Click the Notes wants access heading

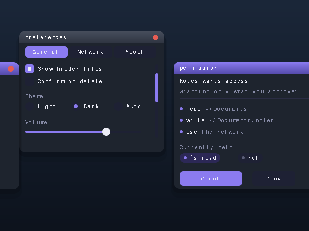[214, 81]
